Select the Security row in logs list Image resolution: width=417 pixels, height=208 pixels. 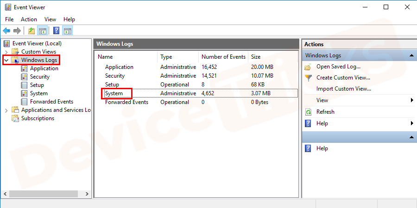pyautogui.click(x=196, y=76)
